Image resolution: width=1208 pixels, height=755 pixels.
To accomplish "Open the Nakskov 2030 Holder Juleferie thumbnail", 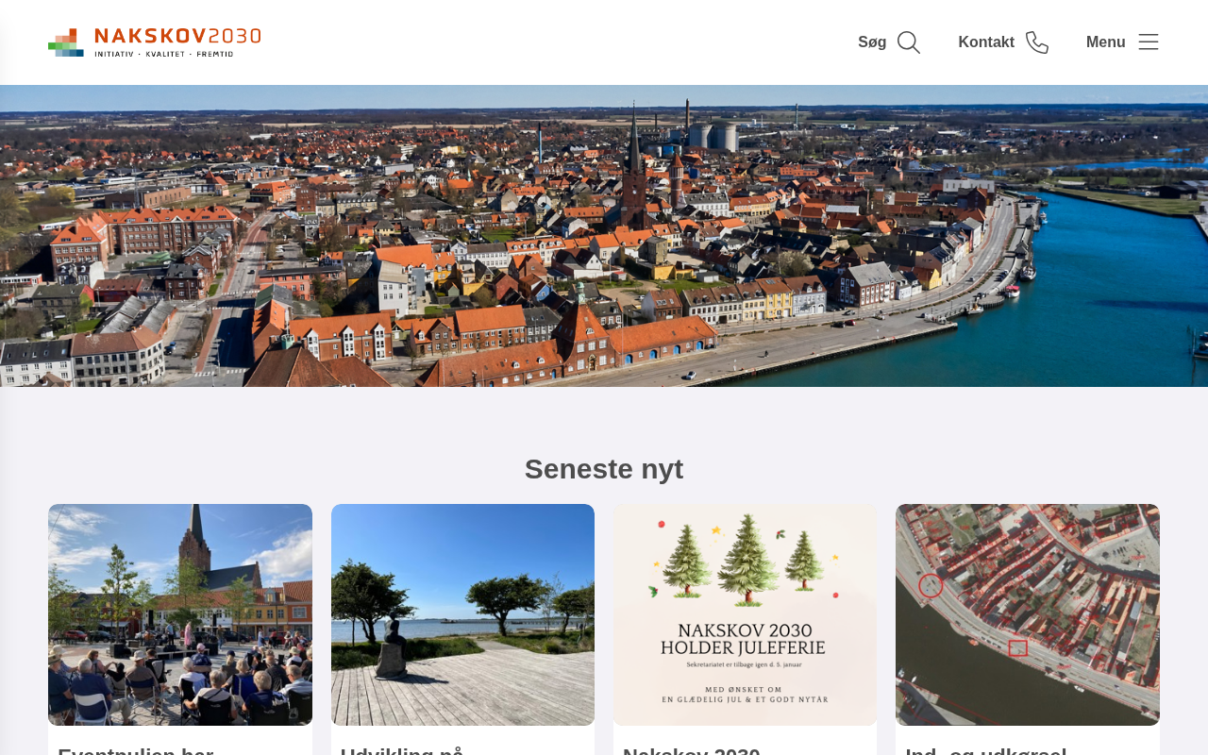I will 746,614.
